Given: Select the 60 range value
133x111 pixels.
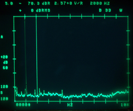Looking at the screenshot, I should (5, 68).
